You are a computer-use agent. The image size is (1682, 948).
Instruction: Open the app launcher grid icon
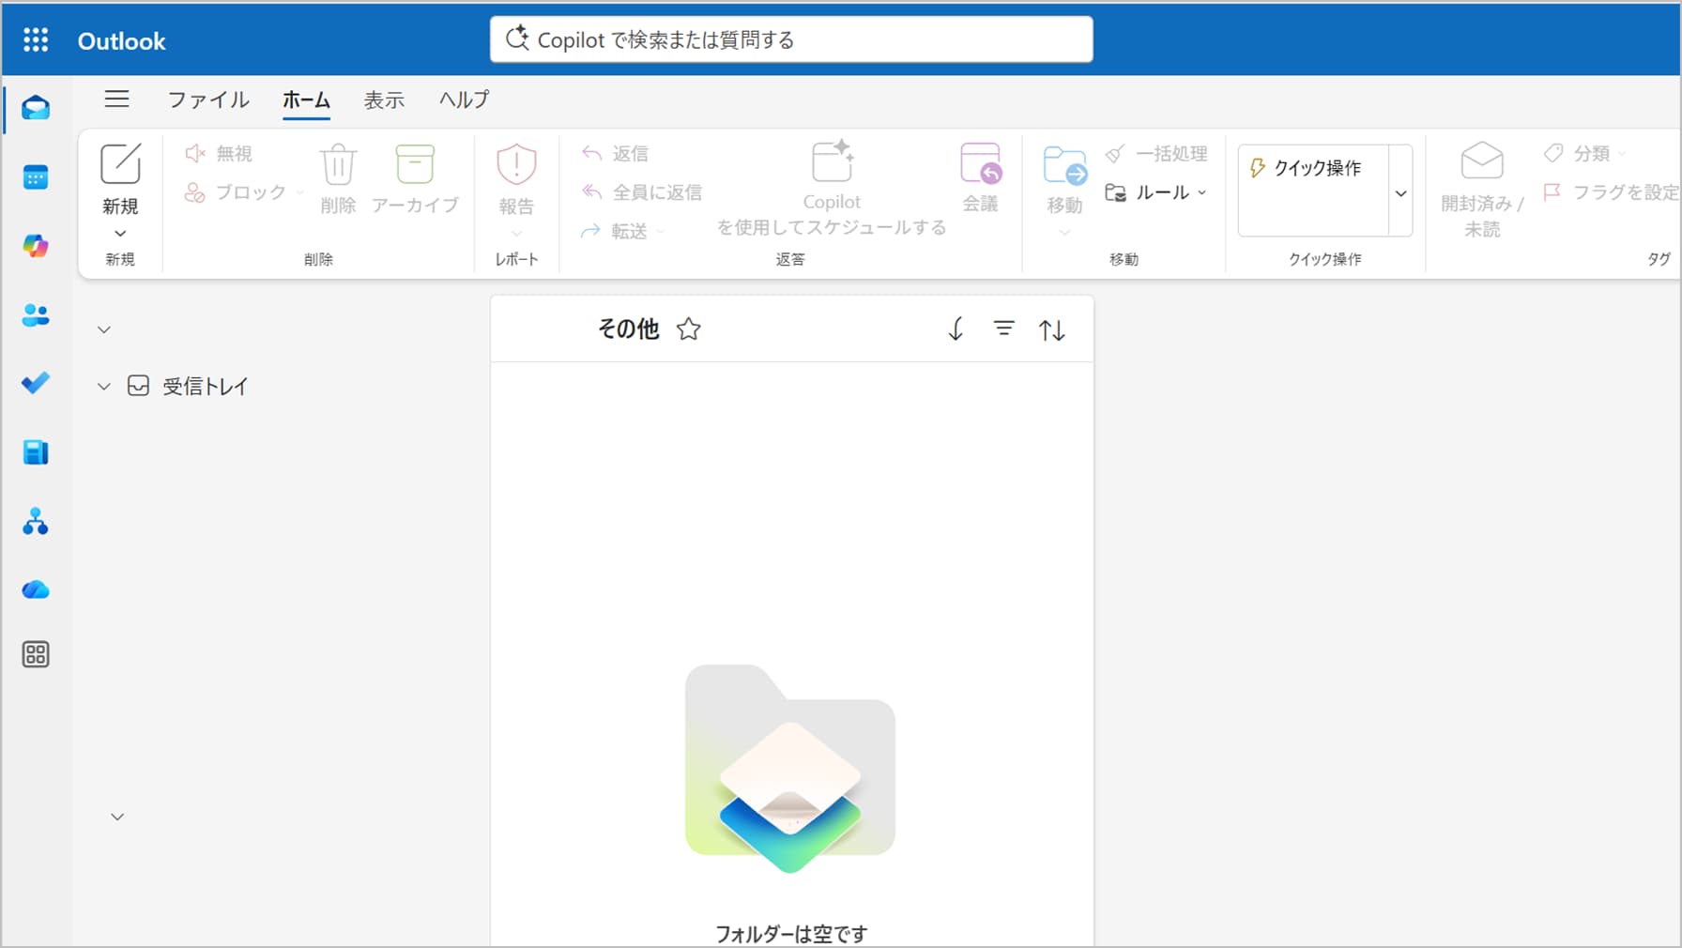tap(36, 39)
